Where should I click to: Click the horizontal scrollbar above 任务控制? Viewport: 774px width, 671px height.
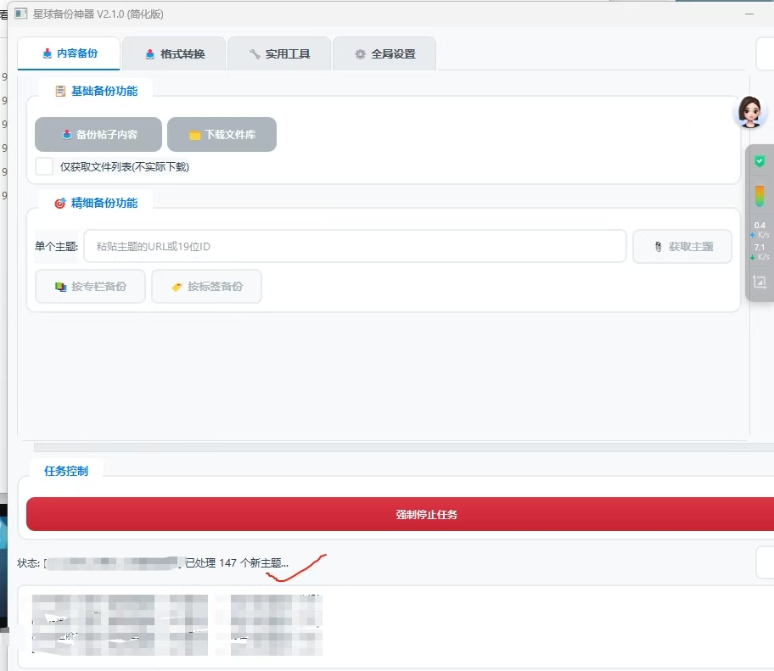tap(404, 447)
